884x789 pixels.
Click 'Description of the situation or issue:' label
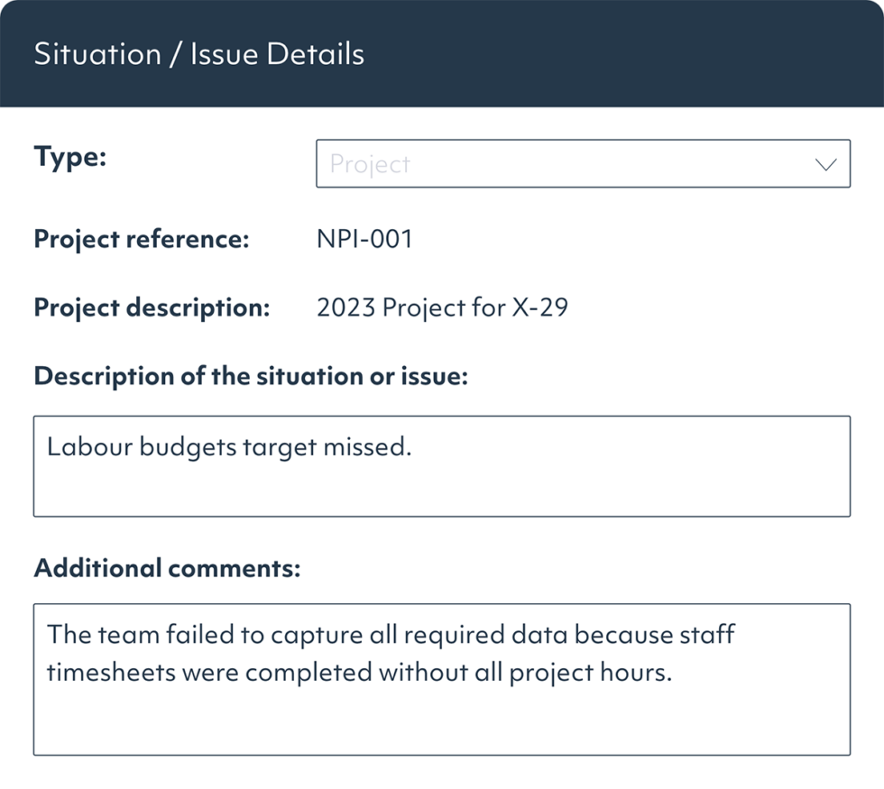coord(251,376)
